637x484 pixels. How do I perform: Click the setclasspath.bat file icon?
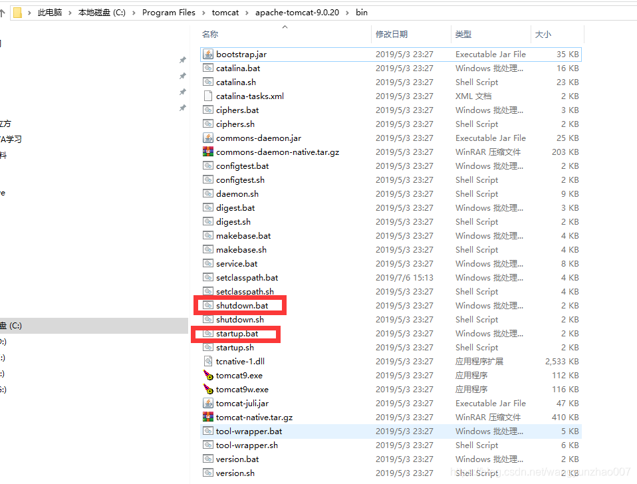tap(208, 277)
